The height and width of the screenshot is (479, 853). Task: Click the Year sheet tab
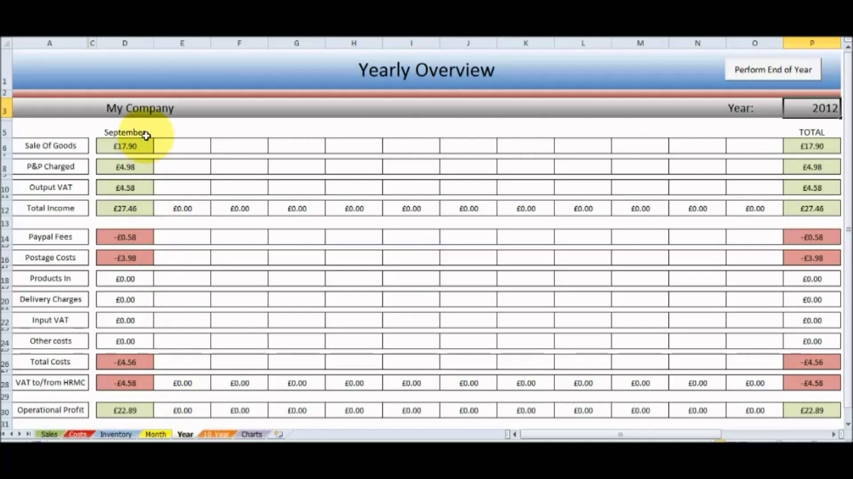[185, 434]
